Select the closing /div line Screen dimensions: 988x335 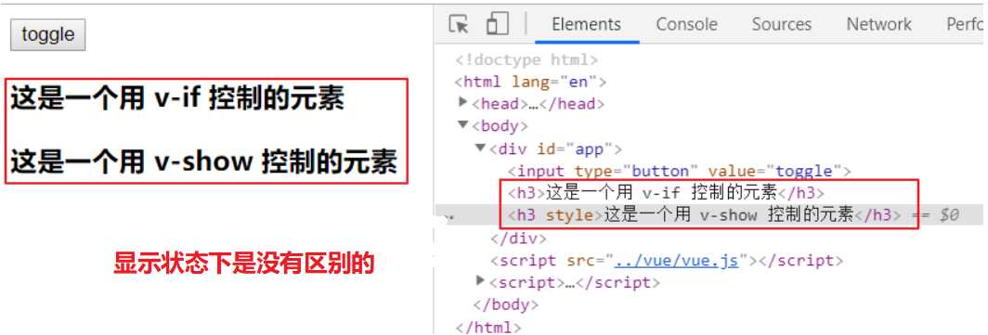click(x=518, y=238)
